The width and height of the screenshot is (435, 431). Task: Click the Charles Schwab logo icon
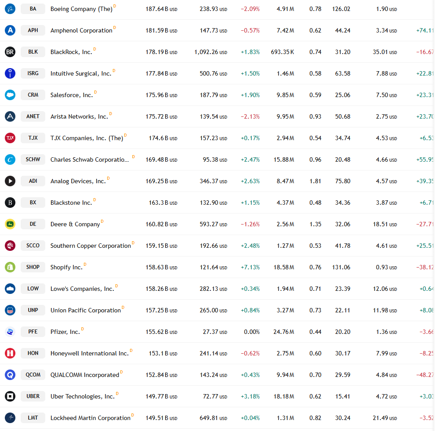tap(10, 159)
